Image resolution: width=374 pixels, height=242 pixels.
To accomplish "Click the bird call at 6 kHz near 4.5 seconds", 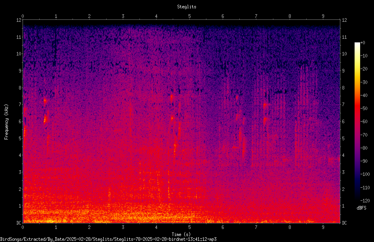I will pyautogui.click(x=172, y=118).
